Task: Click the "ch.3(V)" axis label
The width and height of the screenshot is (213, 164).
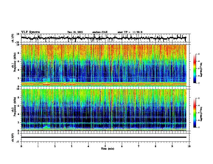Action: point(13,137)
